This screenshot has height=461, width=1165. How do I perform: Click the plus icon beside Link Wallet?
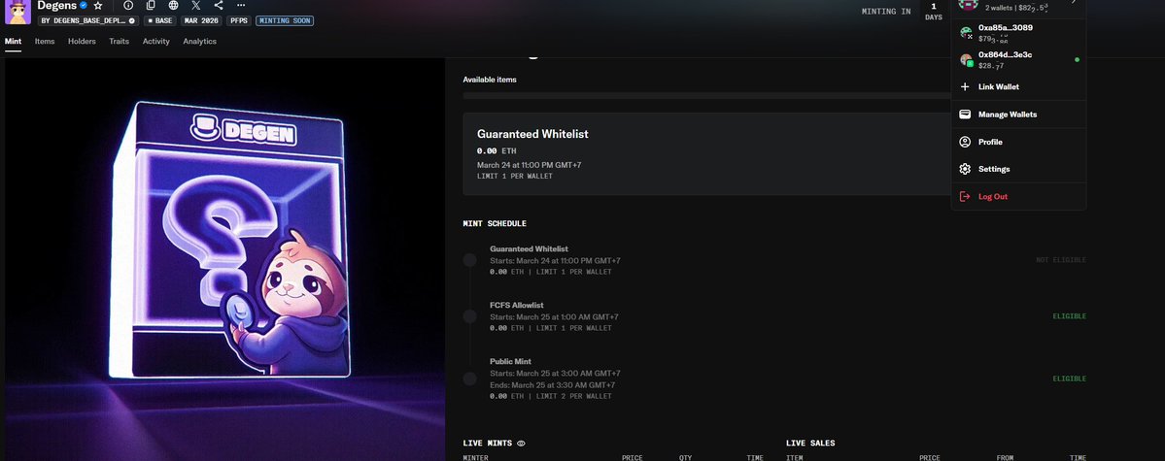[965, 86]
